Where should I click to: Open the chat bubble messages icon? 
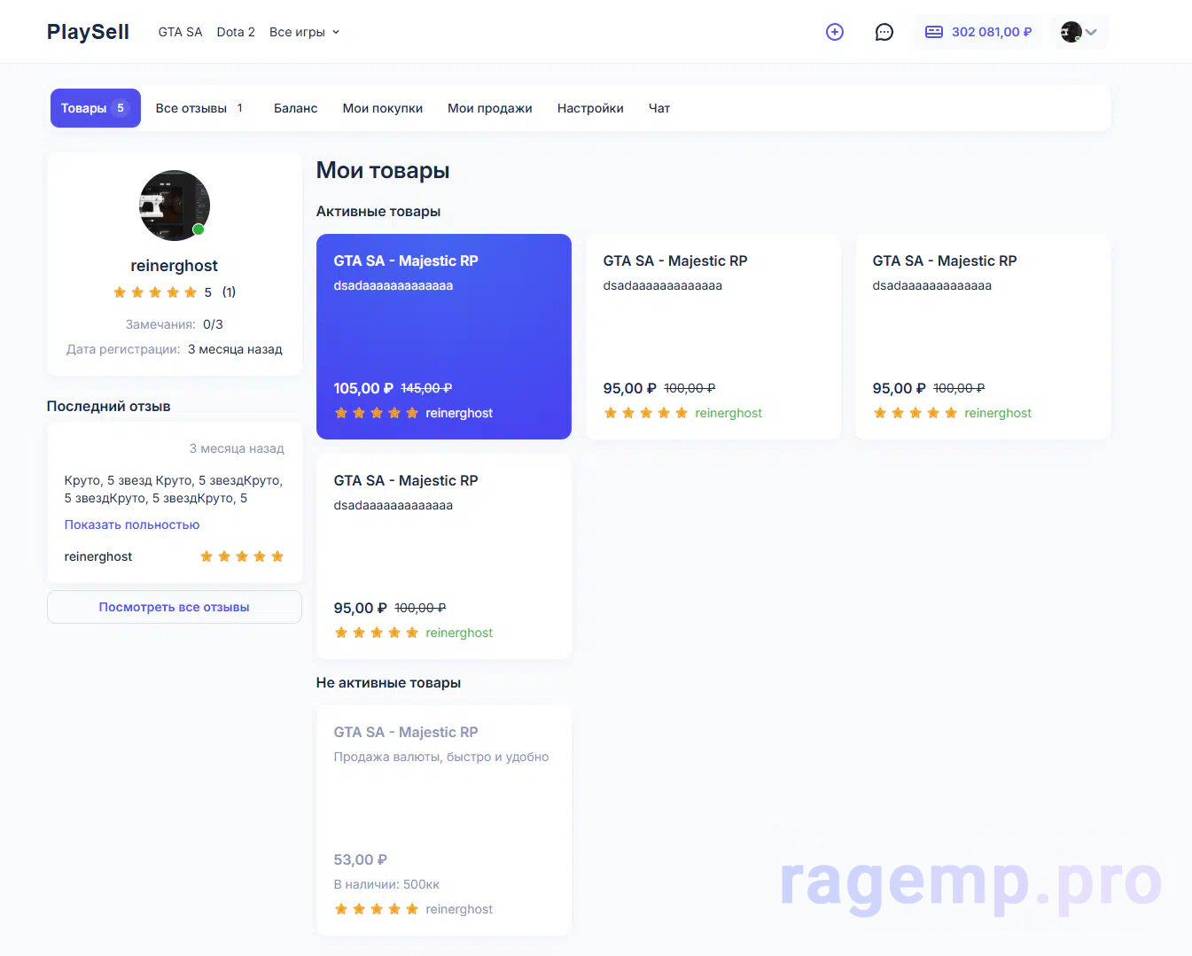(884, 32)
